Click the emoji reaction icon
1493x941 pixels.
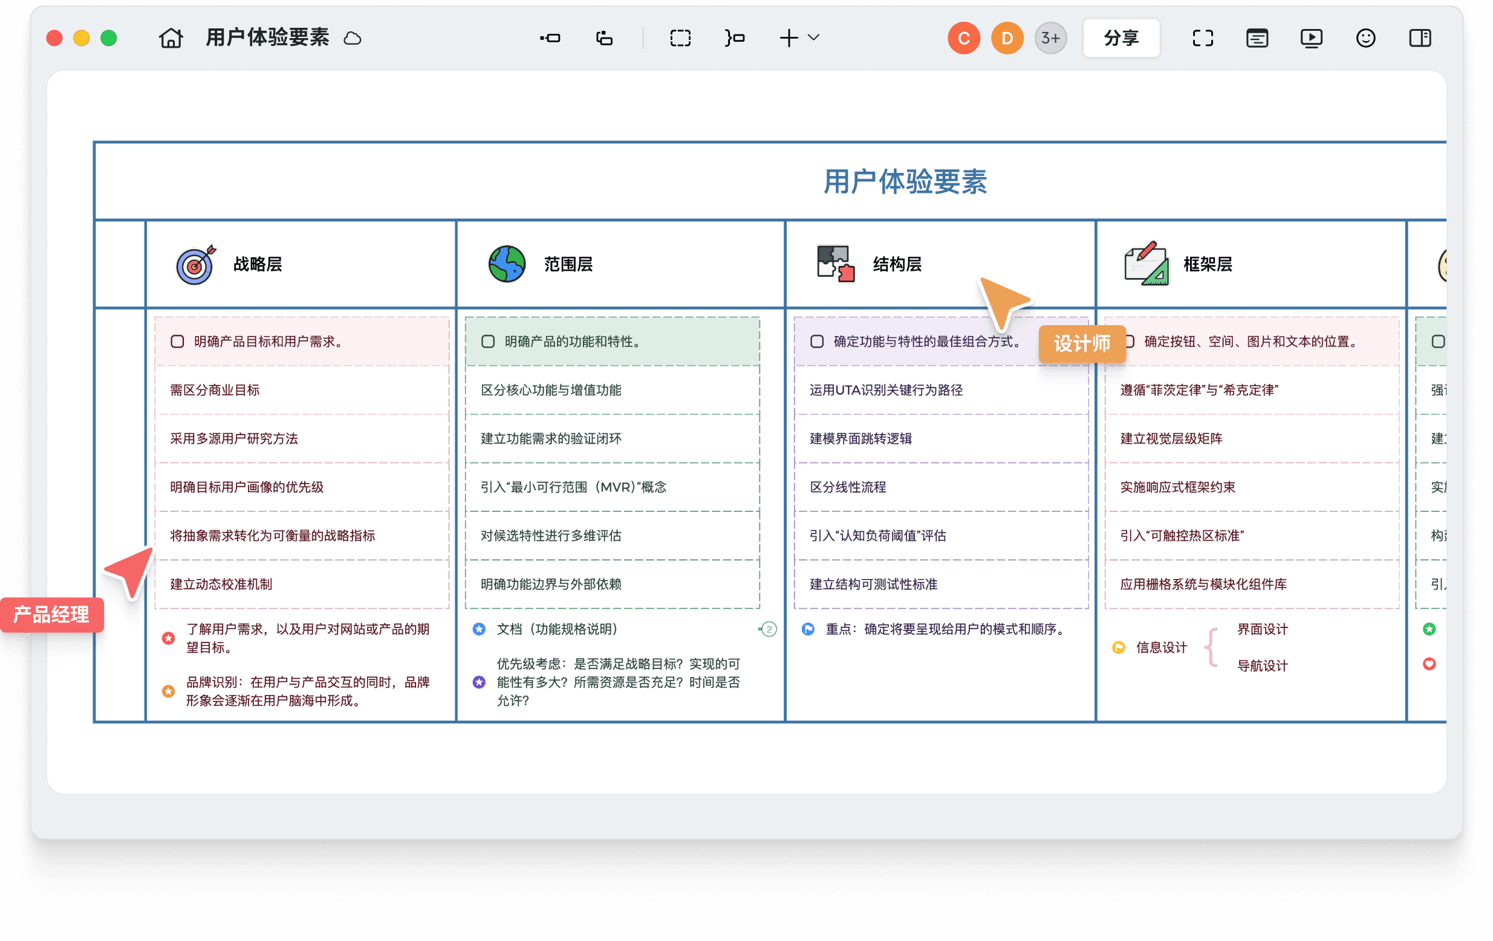pos(1365,38)
